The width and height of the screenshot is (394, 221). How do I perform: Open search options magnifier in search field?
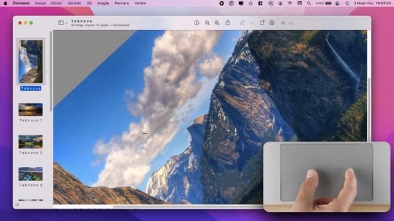pos(283,23)
